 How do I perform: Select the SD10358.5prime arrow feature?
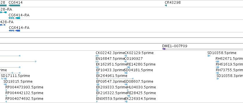pyautogui.click(x=209, y=56)
